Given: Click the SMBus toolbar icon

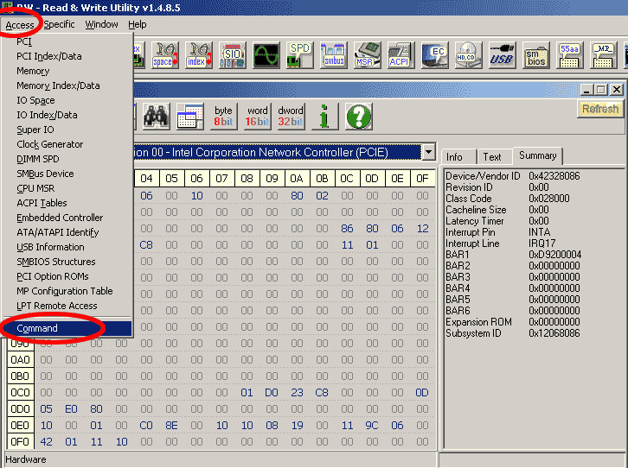Looking at the screenshot, I should (333, 55).
